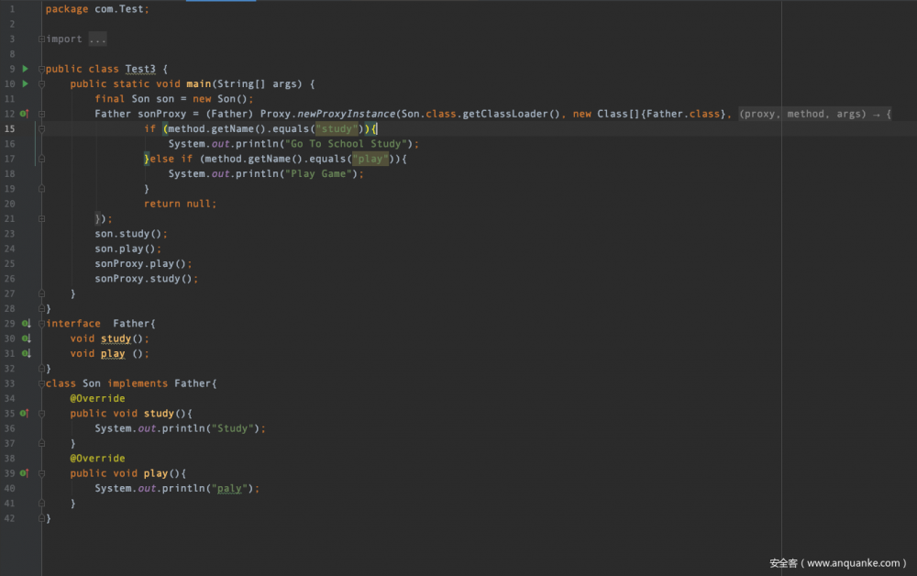Click the underlined "paly" typo word
Image resolution: width=917 pixels, height=576 pixels.
click(229, 488)
